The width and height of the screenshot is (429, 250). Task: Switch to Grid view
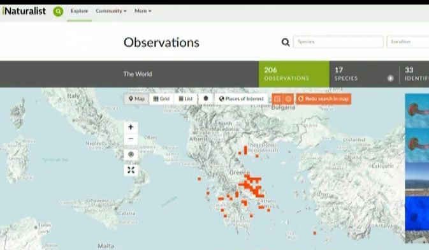pos(161,99)
